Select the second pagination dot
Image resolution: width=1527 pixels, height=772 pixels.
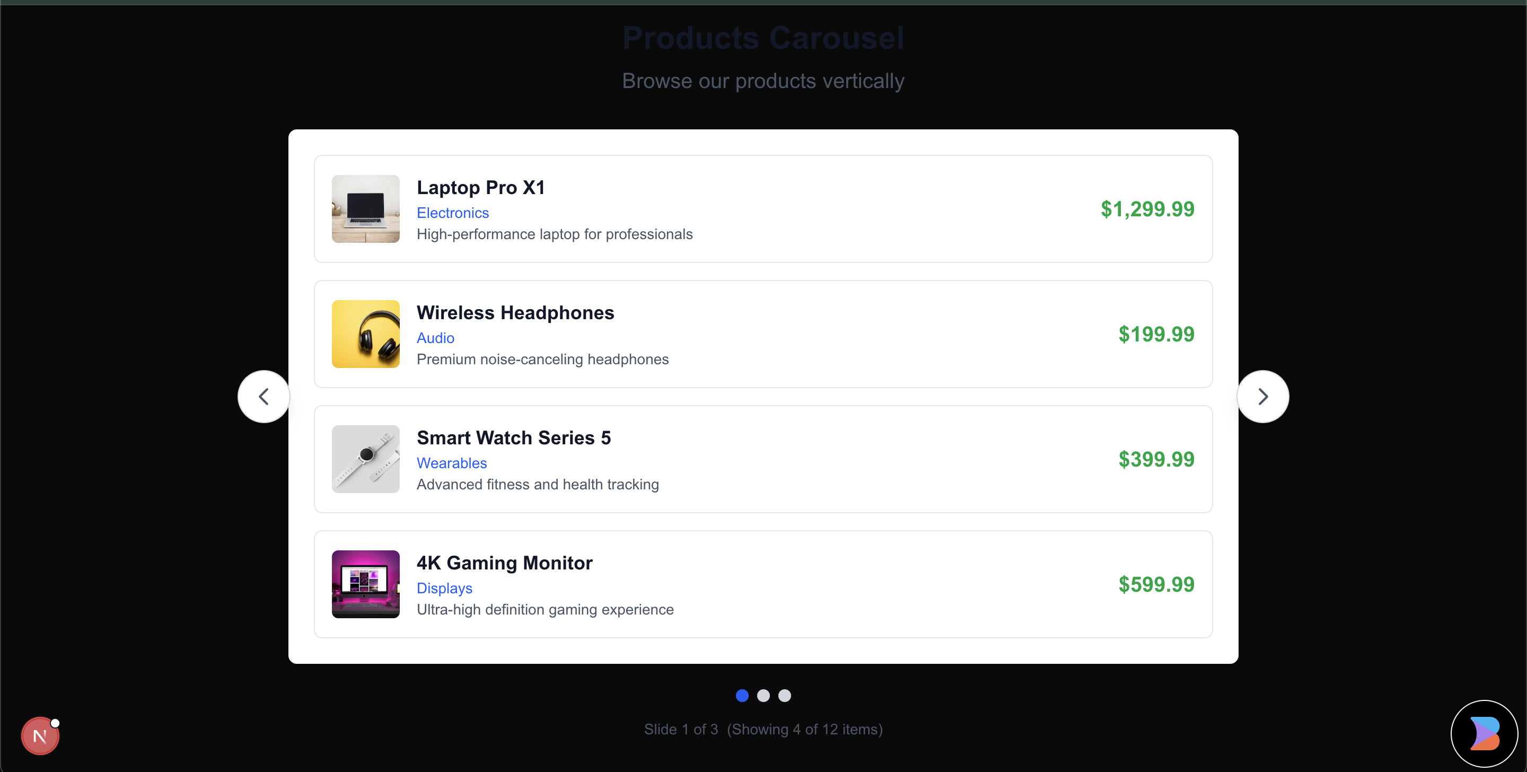pyautogui.click(x=763, y=696)
